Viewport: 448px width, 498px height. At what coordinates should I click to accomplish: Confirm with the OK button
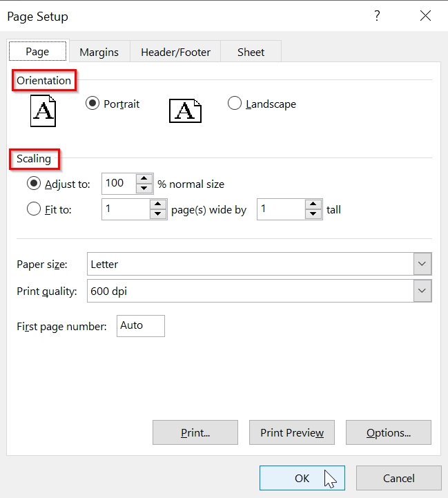coord(302,478)
